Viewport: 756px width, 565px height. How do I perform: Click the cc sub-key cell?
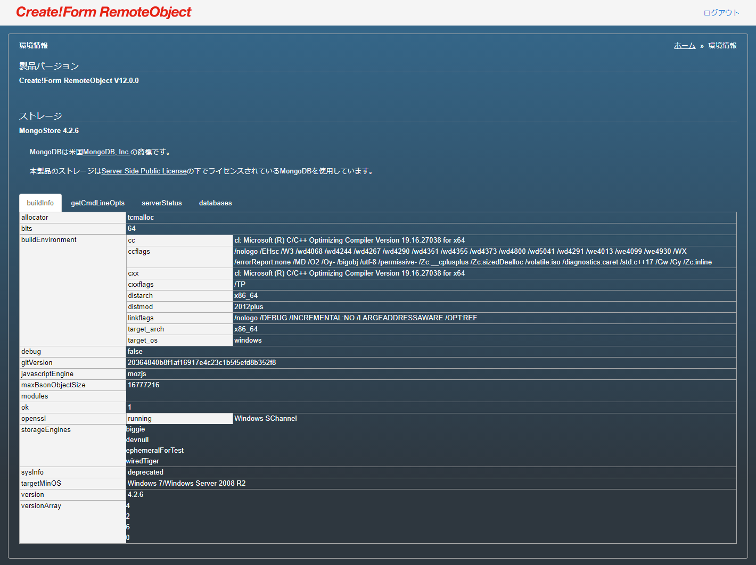[x=180, y=240]
